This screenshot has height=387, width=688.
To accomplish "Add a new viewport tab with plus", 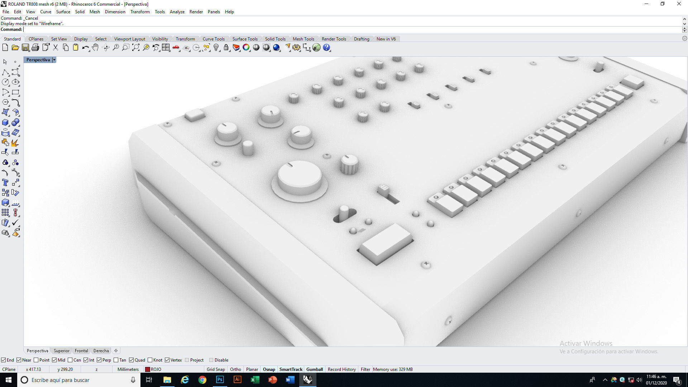I will click(x=116, y=351).
